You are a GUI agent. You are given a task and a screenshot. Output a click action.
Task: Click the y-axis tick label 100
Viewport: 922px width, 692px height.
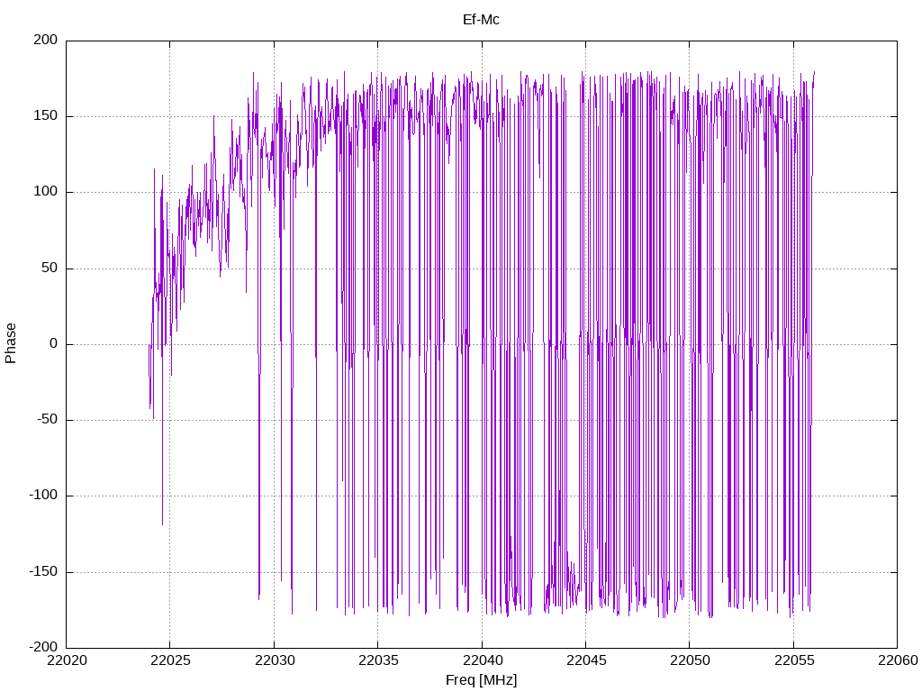click(x=46, y=192)
